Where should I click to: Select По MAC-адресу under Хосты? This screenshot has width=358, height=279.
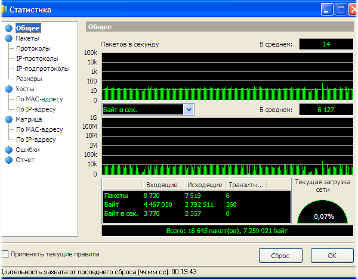point(39,99)
